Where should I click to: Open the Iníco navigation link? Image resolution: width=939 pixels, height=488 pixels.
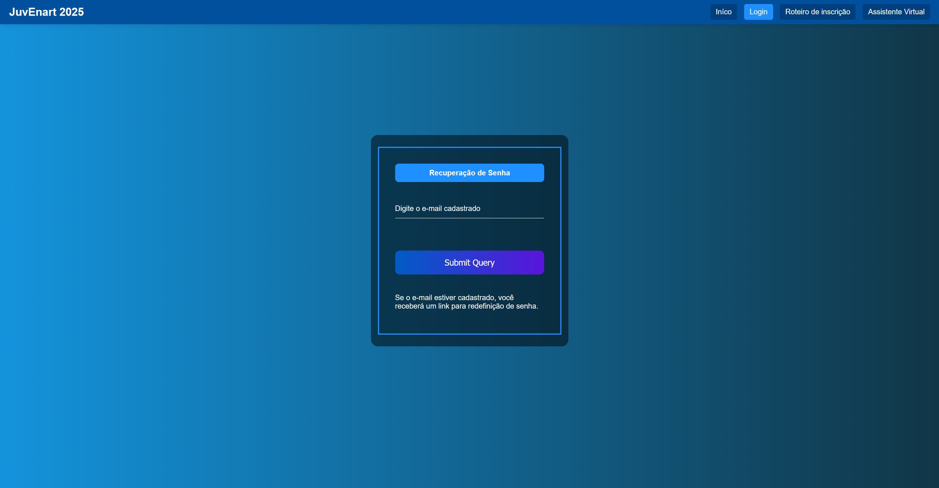click(x=723, y=12)
